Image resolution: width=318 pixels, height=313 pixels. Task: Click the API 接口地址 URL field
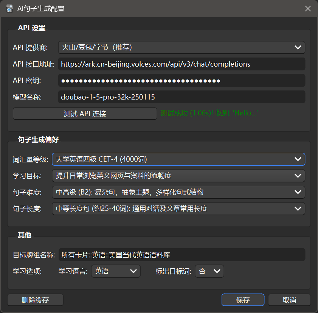182,64
